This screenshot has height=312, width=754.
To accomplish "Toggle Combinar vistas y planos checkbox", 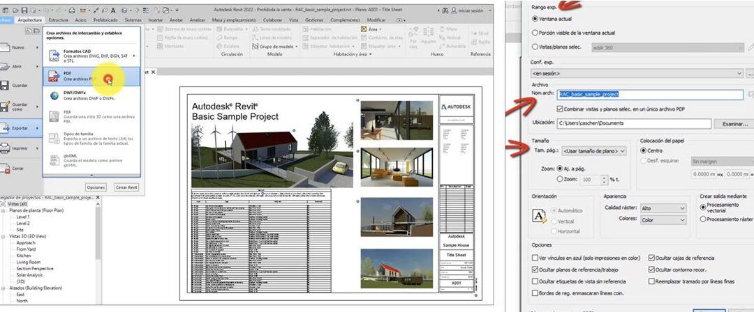I will point(560,109).
